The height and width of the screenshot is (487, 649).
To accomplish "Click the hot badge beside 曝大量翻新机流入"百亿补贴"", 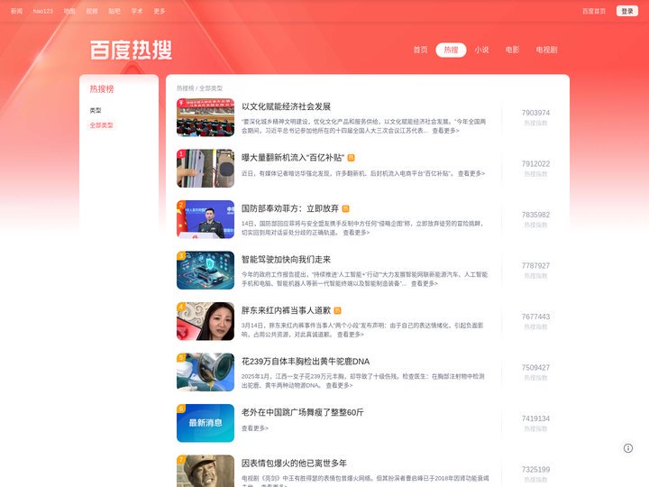I will (351, 158).
